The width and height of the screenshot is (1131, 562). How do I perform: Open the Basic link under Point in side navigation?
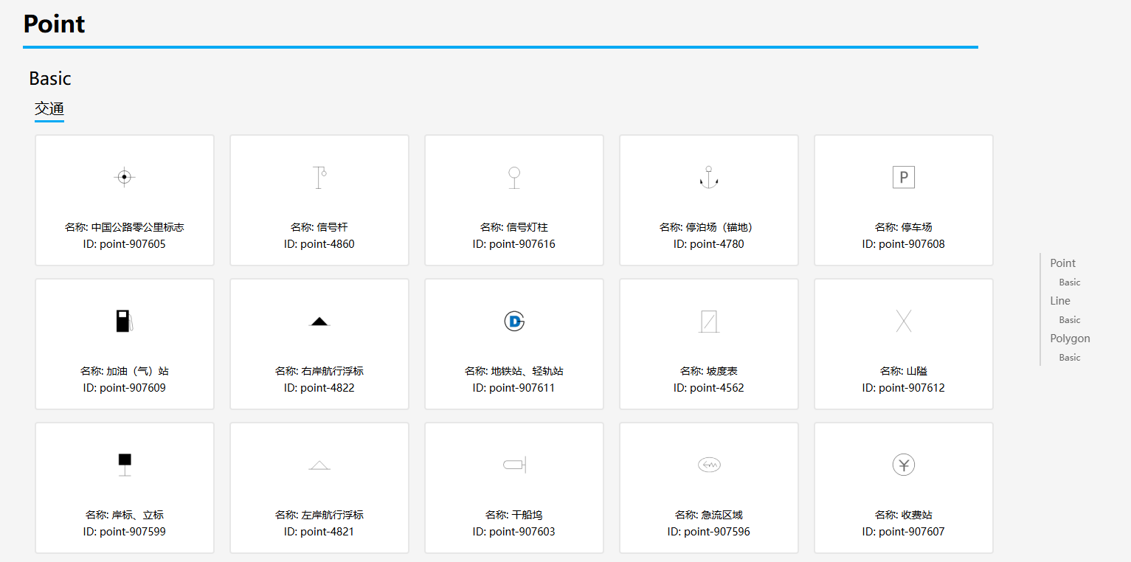pos(1070,282)
